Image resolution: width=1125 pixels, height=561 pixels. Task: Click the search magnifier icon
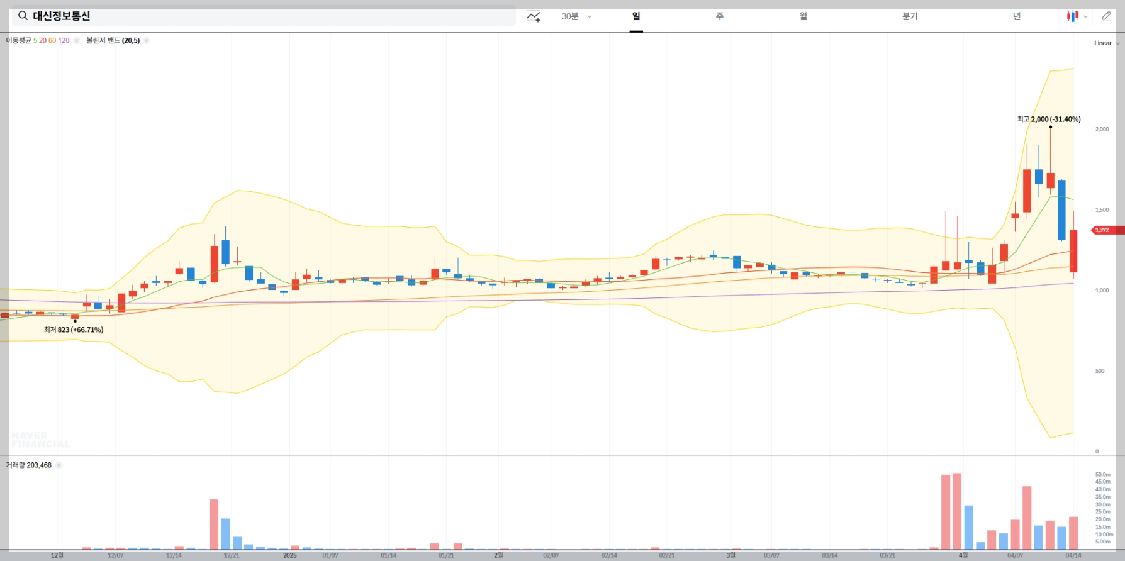[23, 16]
